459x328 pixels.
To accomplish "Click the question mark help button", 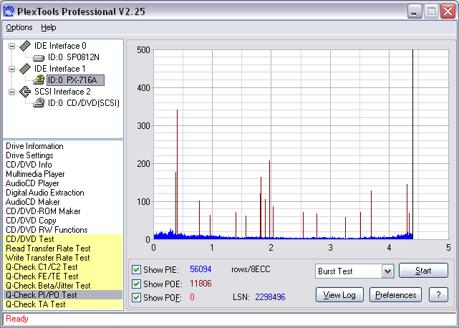I will (x=438, y=295).
